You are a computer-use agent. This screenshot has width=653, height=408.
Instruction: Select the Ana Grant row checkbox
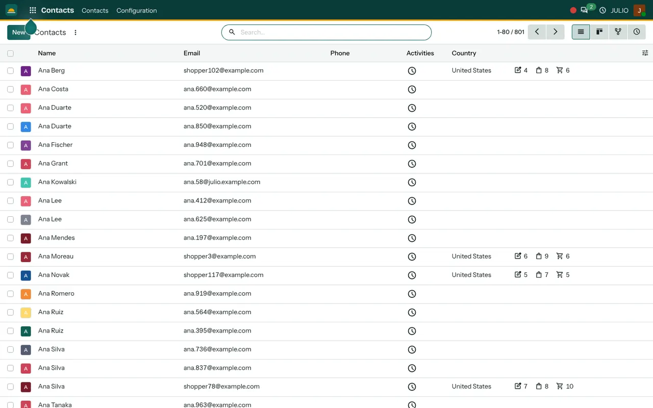point(10,164)
